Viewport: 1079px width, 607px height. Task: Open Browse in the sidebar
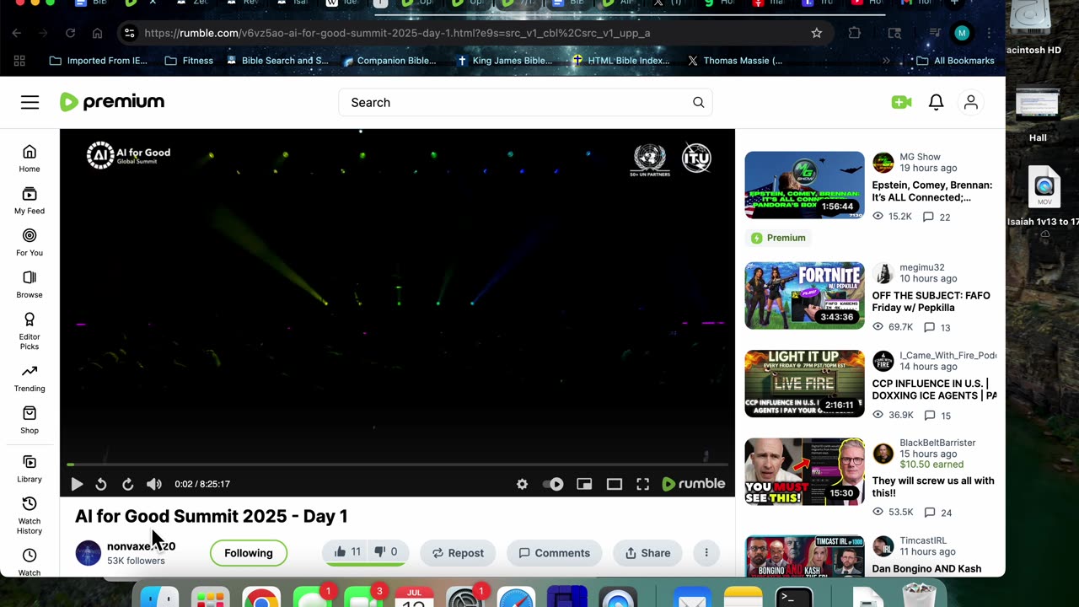30,284
